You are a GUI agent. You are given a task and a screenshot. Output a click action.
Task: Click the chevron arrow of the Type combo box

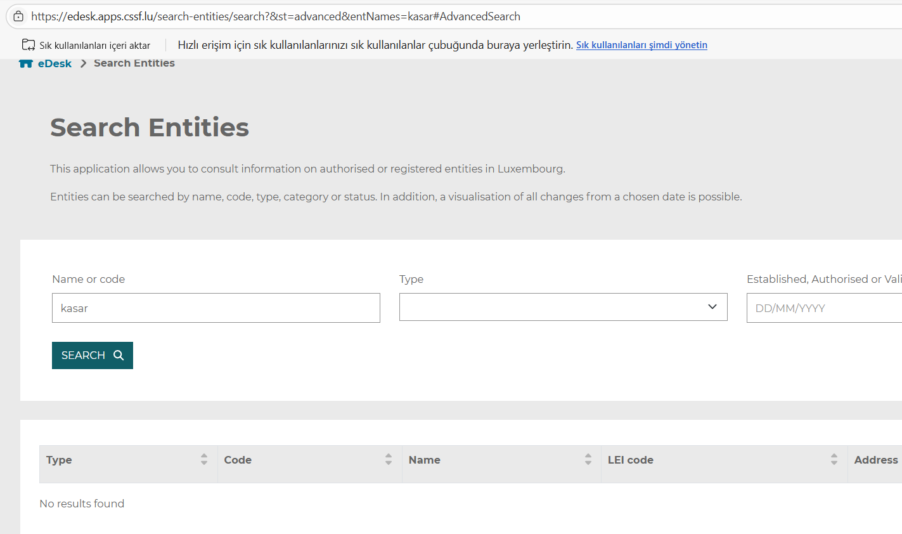click(x=712, y=307)
